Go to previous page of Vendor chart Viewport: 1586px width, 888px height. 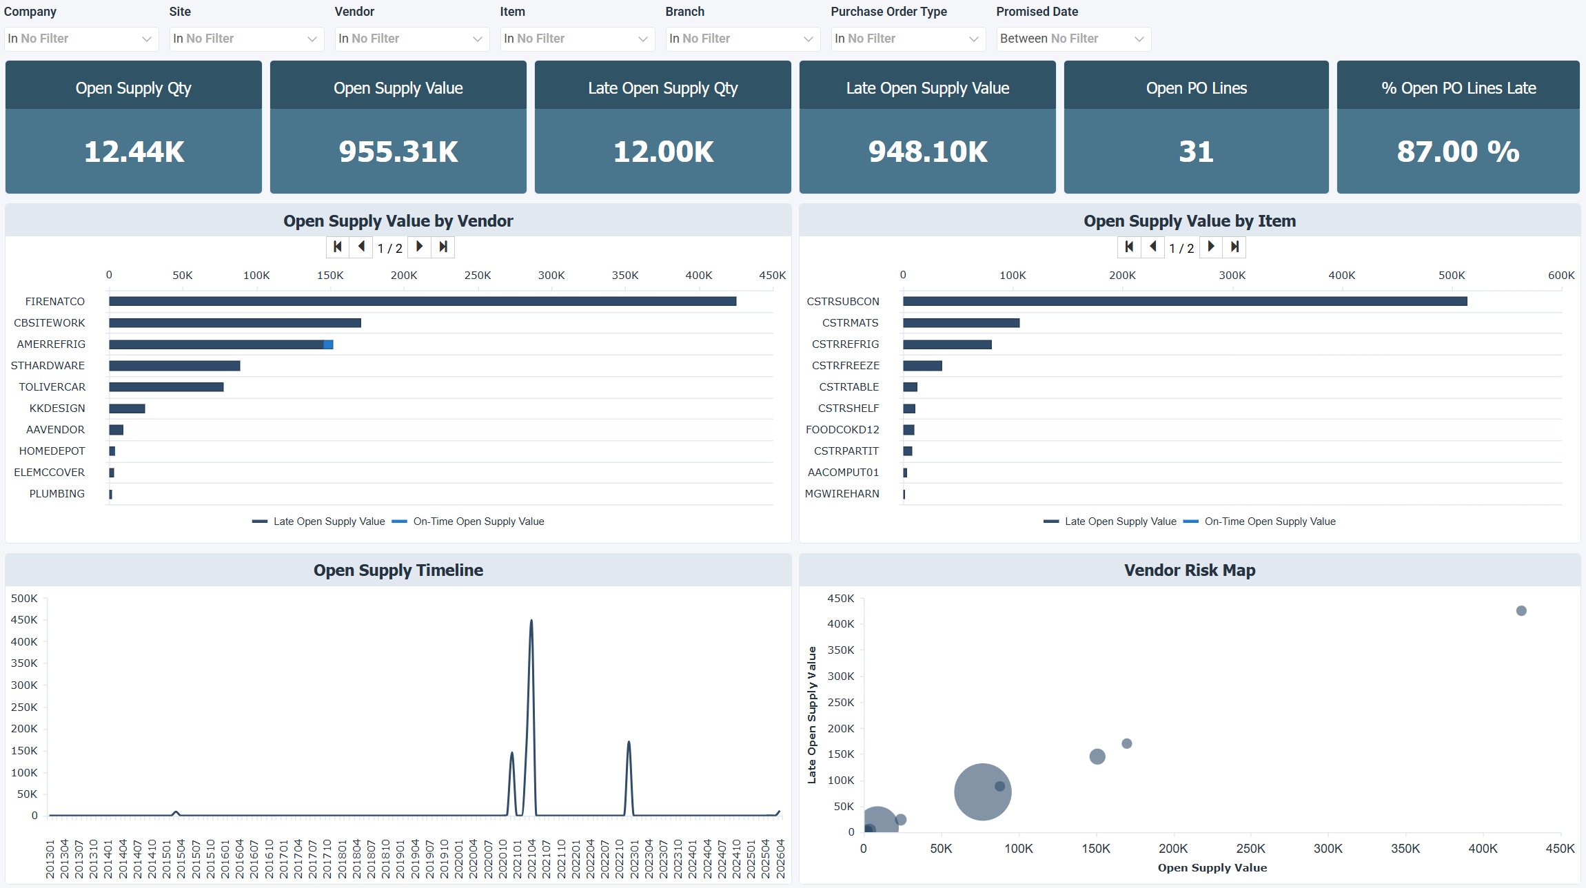361,247
